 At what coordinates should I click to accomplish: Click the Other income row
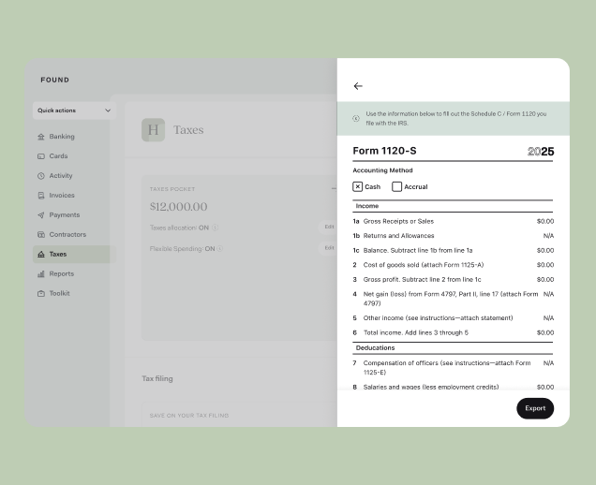point(453,318)
